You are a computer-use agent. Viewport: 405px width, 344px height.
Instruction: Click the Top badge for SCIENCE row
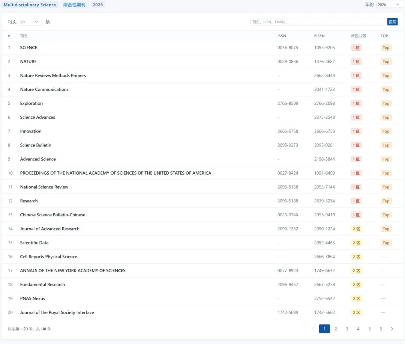coord(386,48)
